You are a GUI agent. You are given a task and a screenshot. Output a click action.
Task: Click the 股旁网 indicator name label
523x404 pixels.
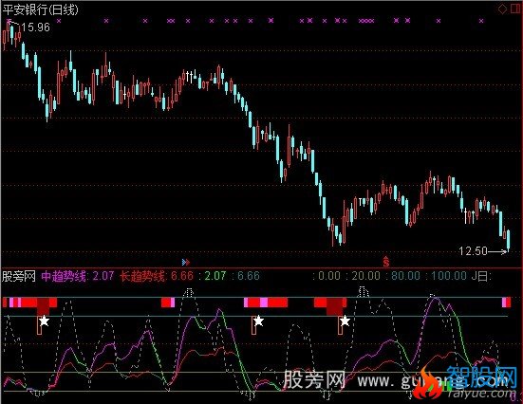19,276
